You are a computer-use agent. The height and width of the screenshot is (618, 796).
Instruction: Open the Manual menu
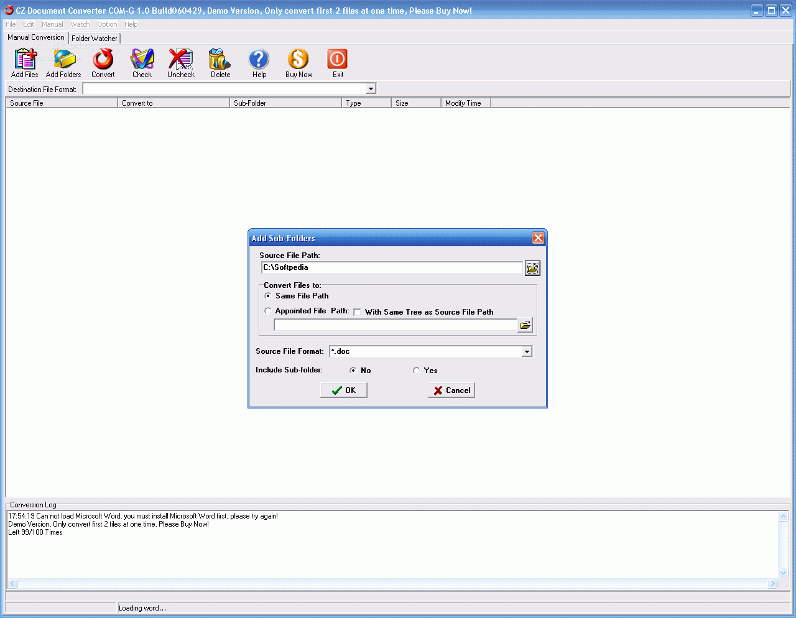point(52,24)
